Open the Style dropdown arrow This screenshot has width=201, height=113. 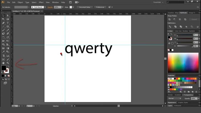(x=73, y=7)
